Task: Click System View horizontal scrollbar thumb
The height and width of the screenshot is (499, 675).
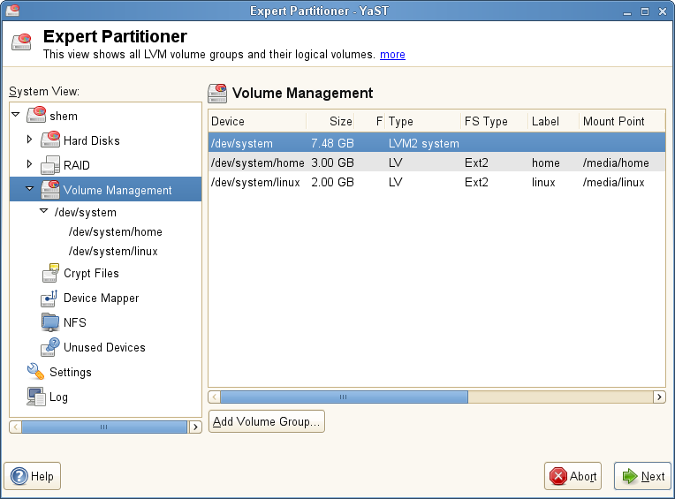Action: pyautogui.click(x=104, y=427)
